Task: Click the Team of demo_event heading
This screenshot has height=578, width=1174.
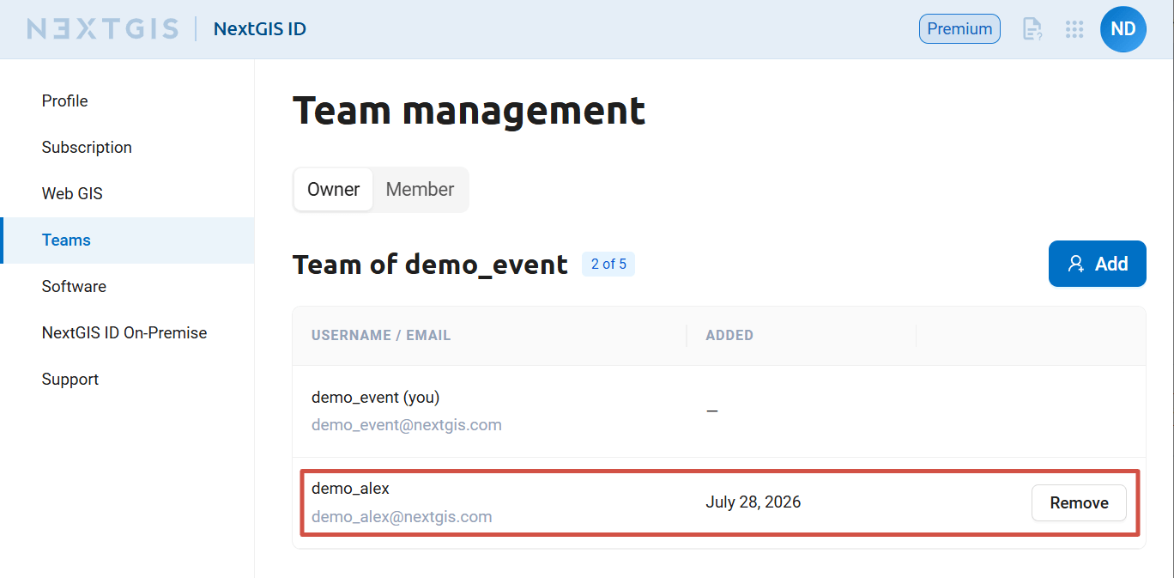Action: (x=430, y=265)
